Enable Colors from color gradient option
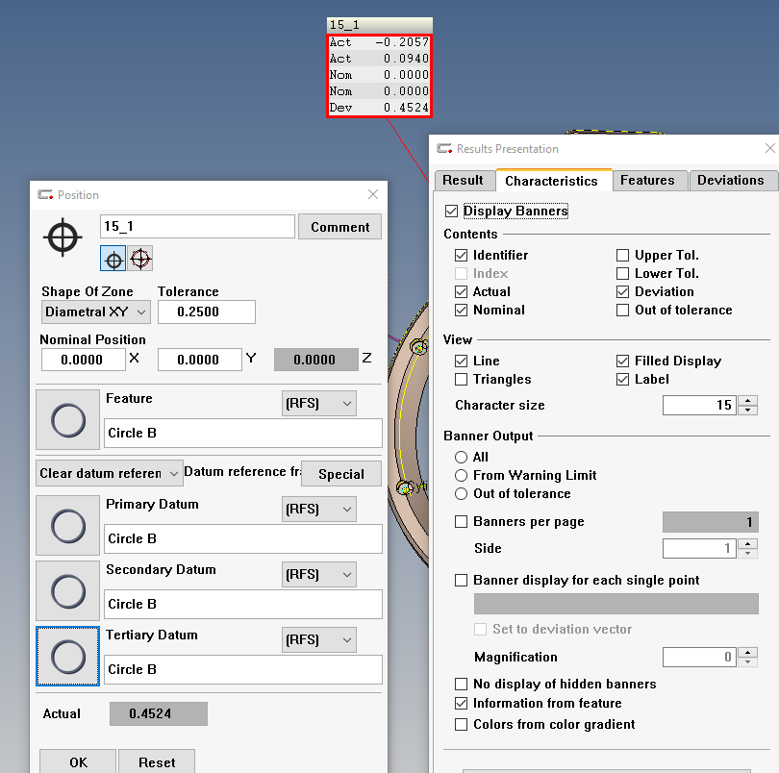The width and height of the screenshot is (779, 773). coord(462,724)
